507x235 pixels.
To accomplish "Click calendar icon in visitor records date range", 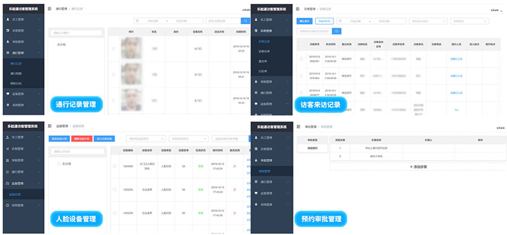I will pos(341,21).
